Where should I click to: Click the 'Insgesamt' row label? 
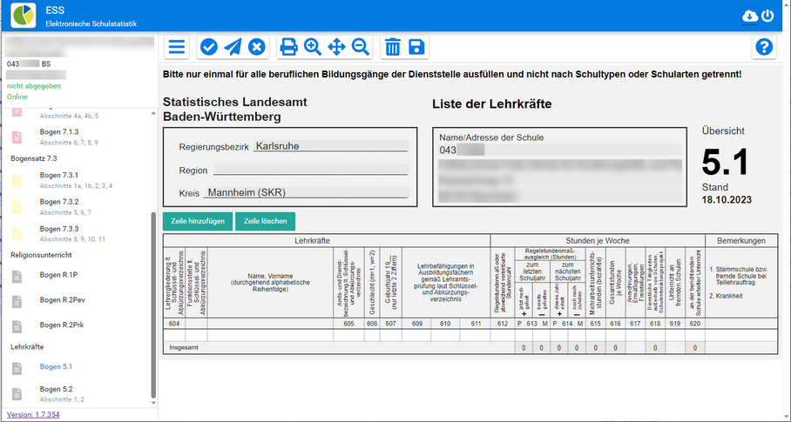pos(184,347)
